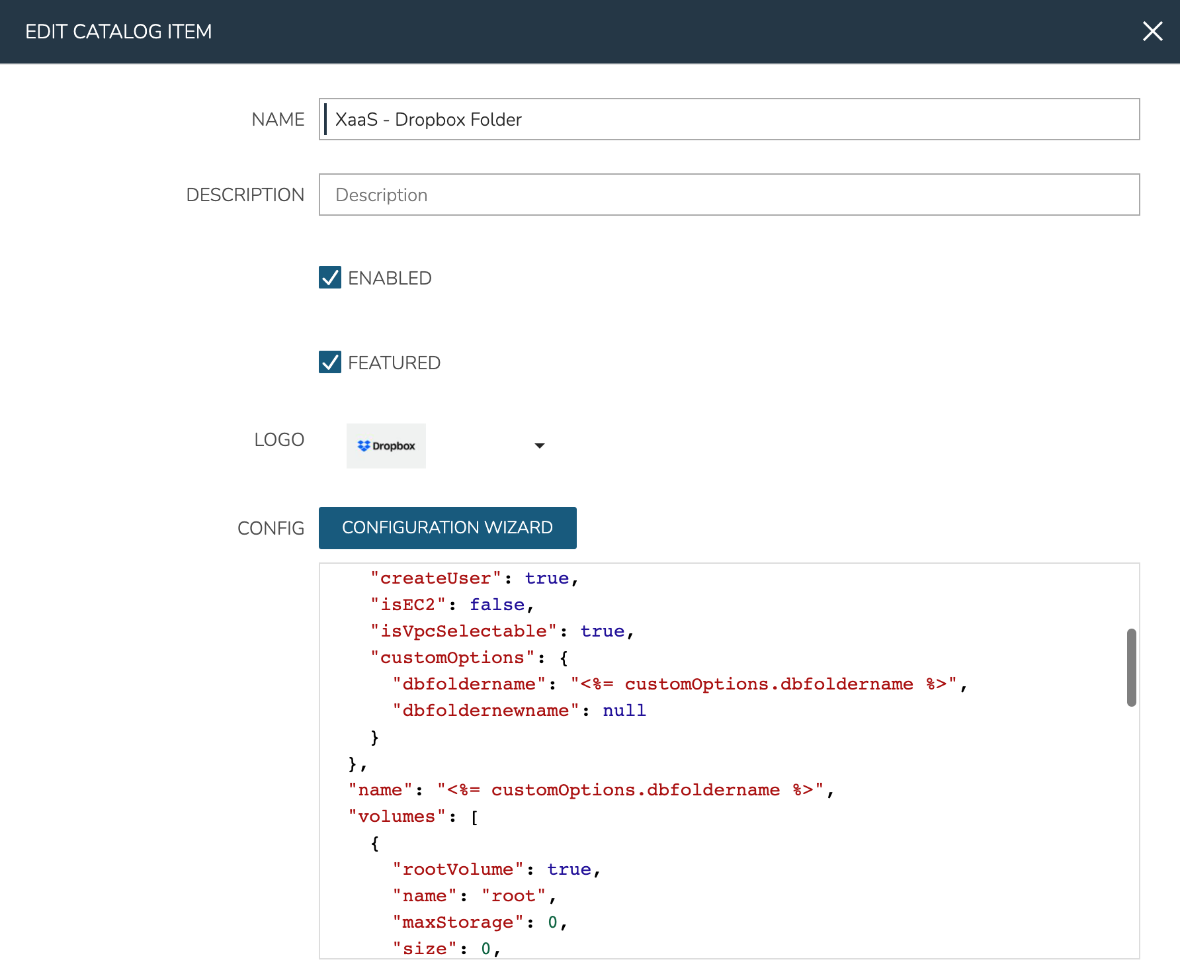Click the Enabled checkbox label
Screen dimensions: 1180x978
(390, 278)
